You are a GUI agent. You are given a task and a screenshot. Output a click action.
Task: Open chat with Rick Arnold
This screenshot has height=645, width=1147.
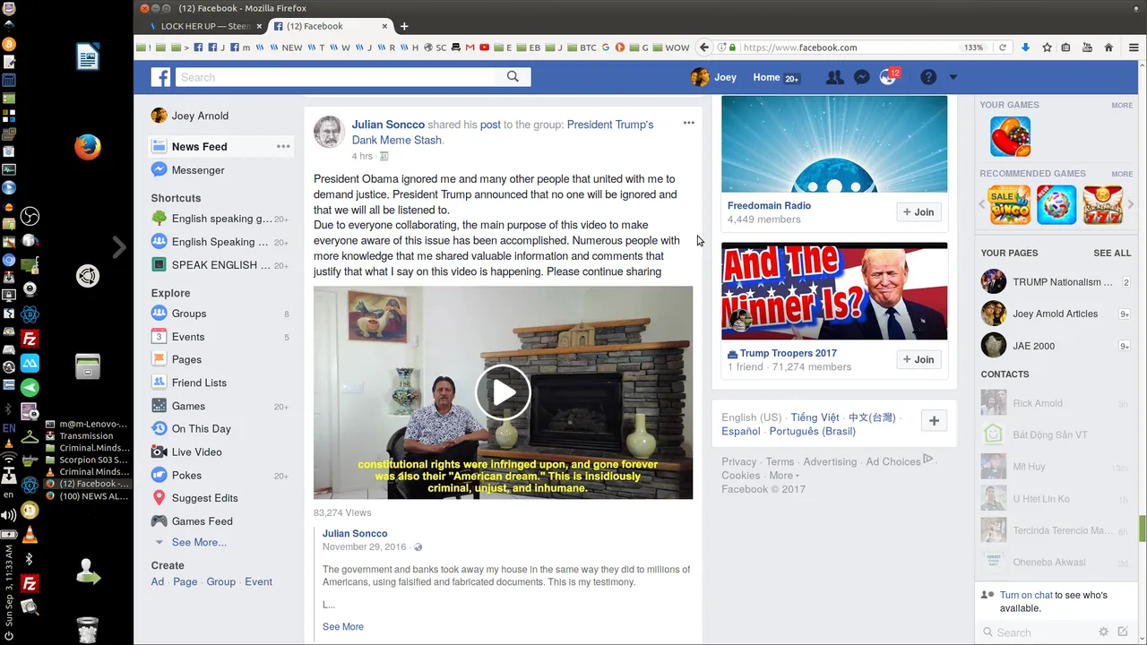pos(1055,403)
